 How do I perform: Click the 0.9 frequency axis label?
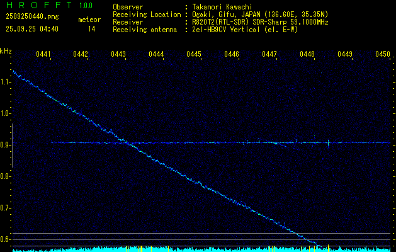(6, 145)
